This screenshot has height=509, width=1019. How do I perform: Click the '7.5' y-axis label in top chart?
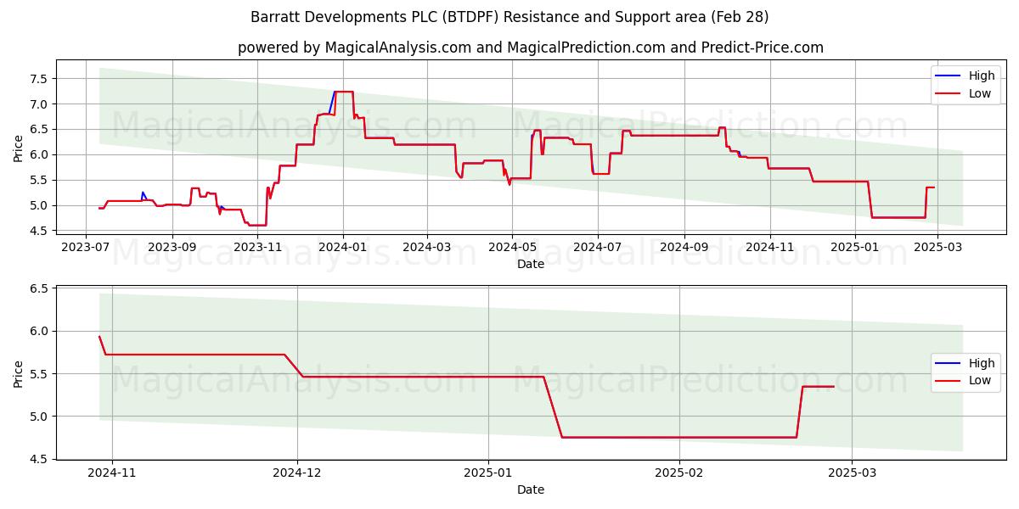(41, 78)
